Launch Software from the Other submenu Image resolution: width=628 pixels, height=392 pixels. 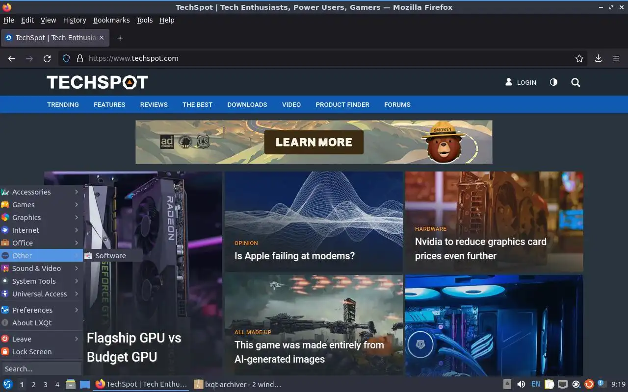click(113, 256)
